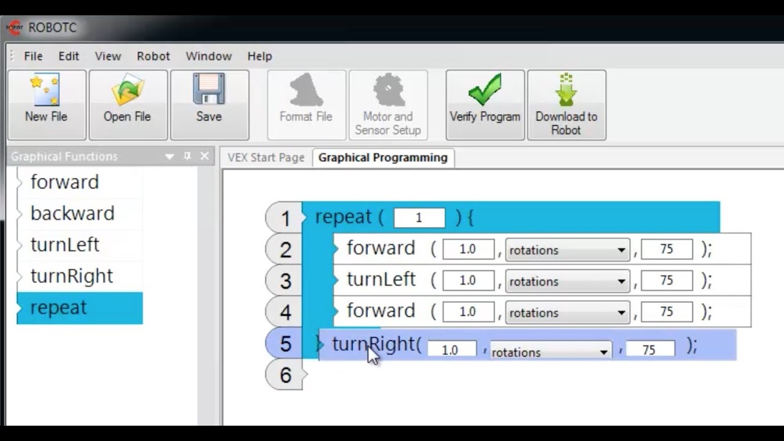Image resolution: width=784 pixels, height=441 pixels.
Task: Click line number 3 marker
Action: 285,281
